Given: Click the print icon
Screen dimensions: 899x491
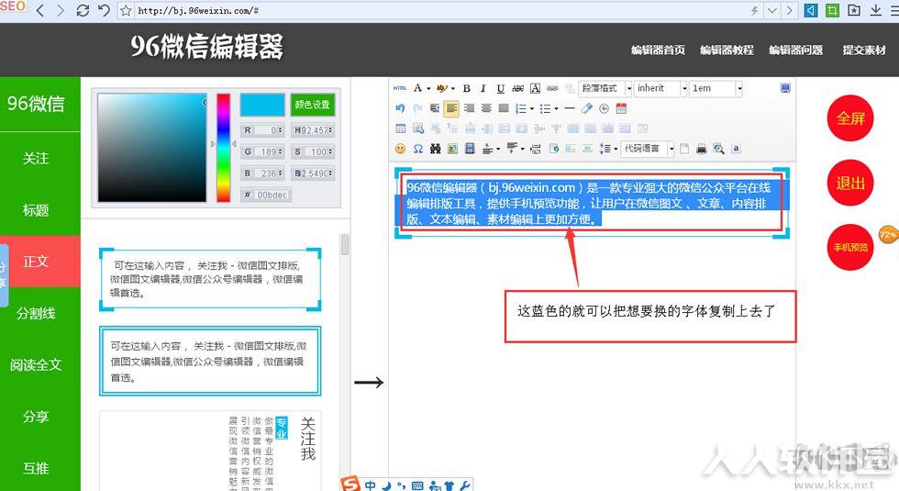Looking at the screenshot, I should click(x=701, y=149).
